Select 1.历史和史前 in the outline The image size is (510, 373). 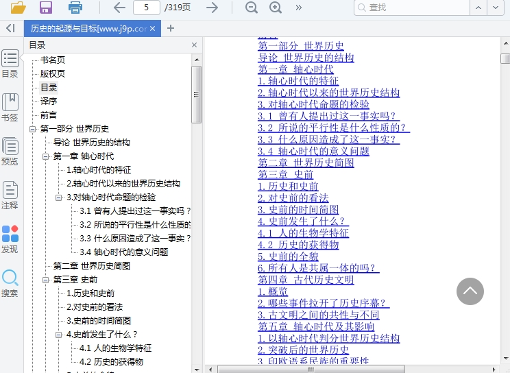90,293
